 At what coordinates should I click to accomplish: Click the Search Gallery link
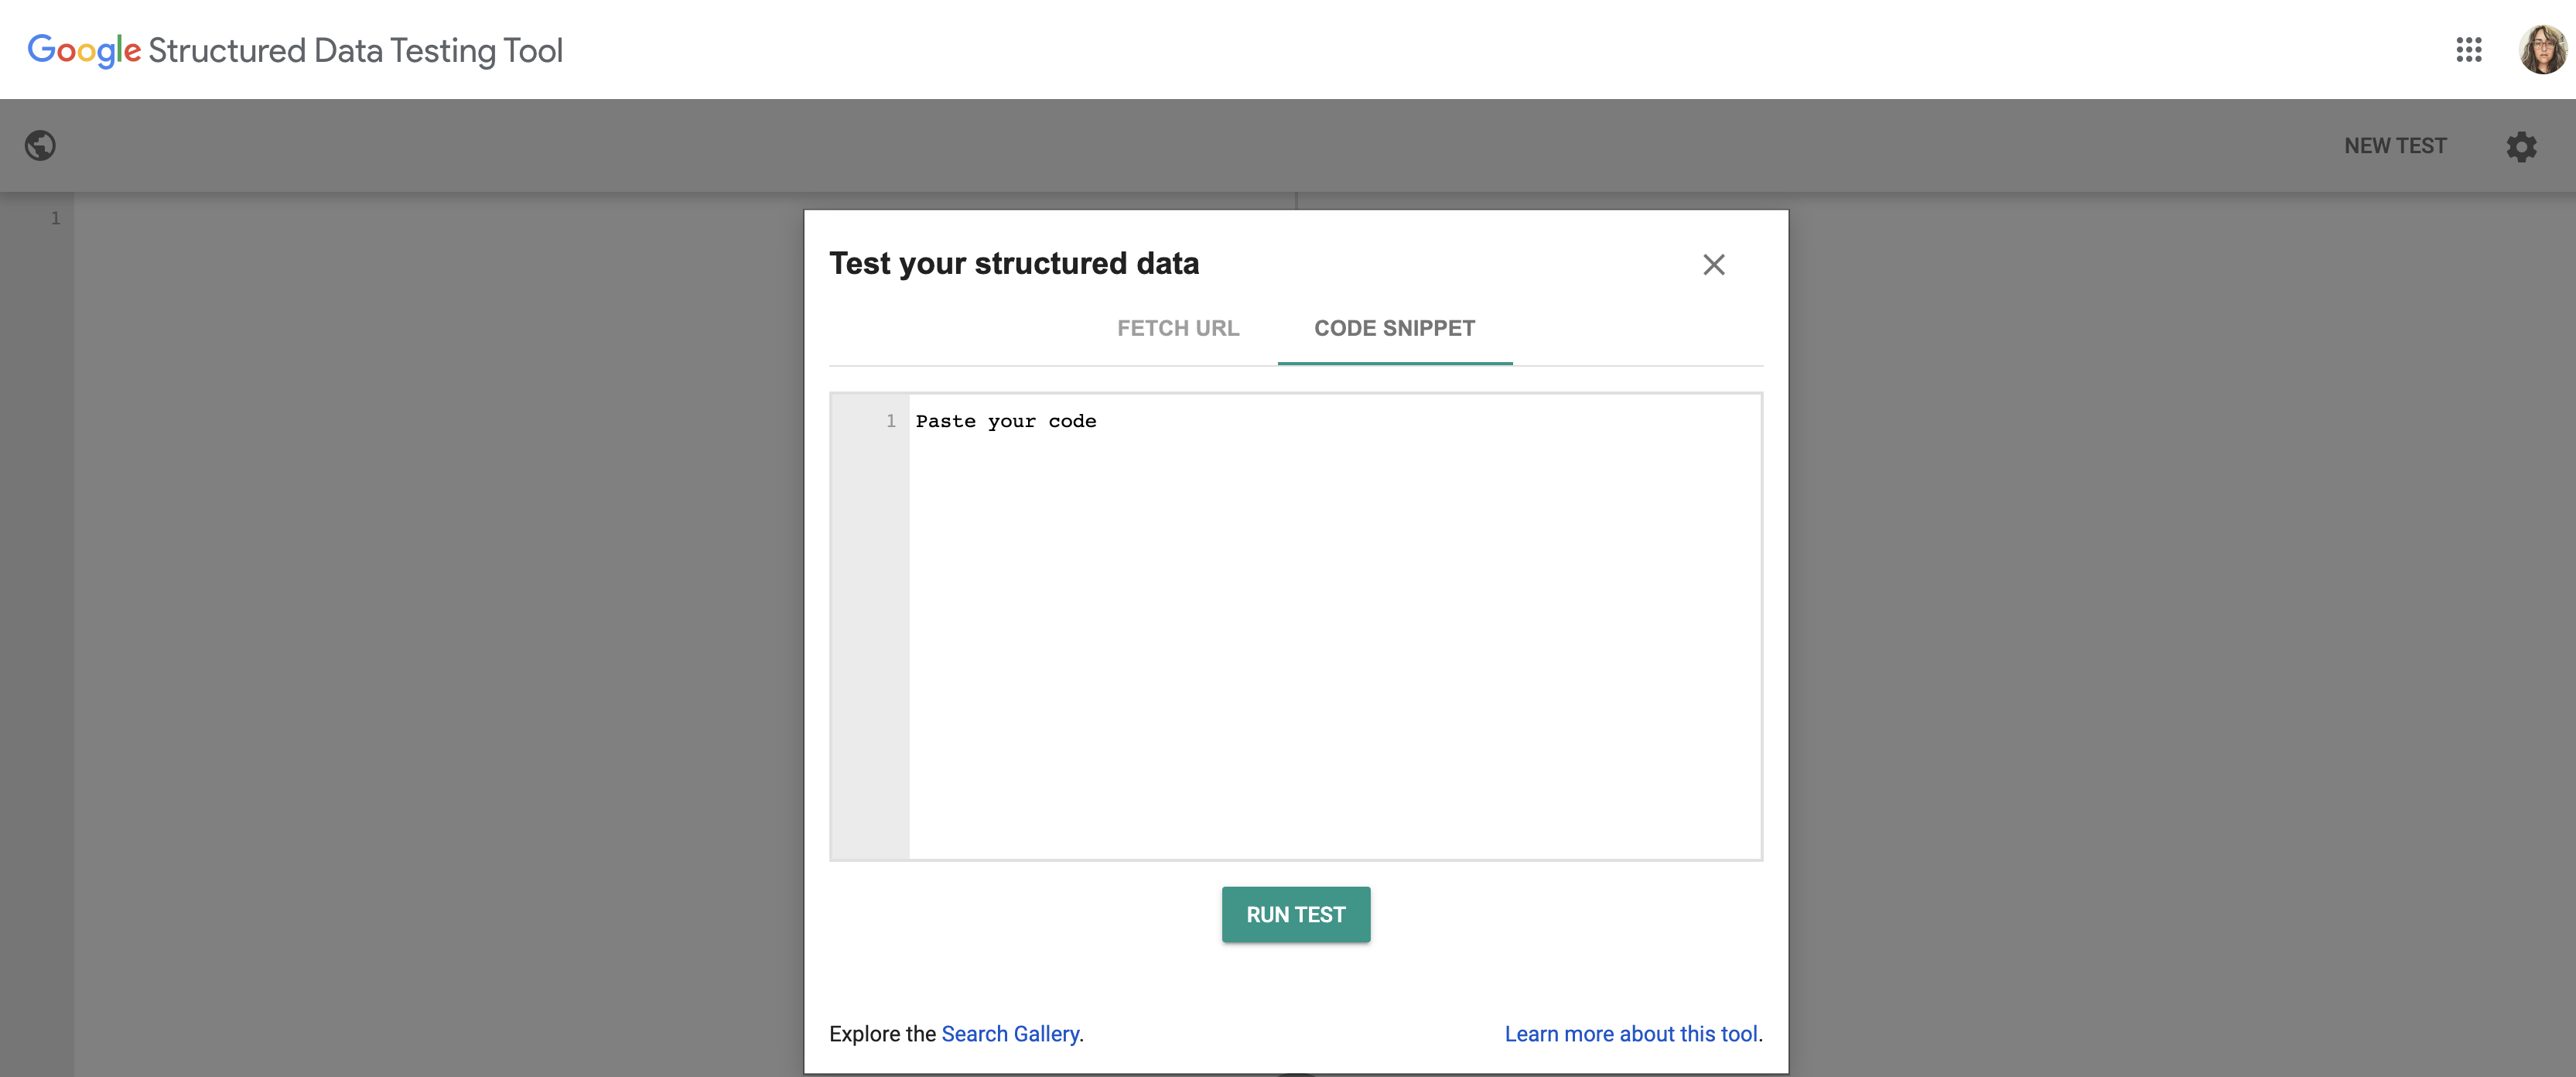point(1009,1033)
